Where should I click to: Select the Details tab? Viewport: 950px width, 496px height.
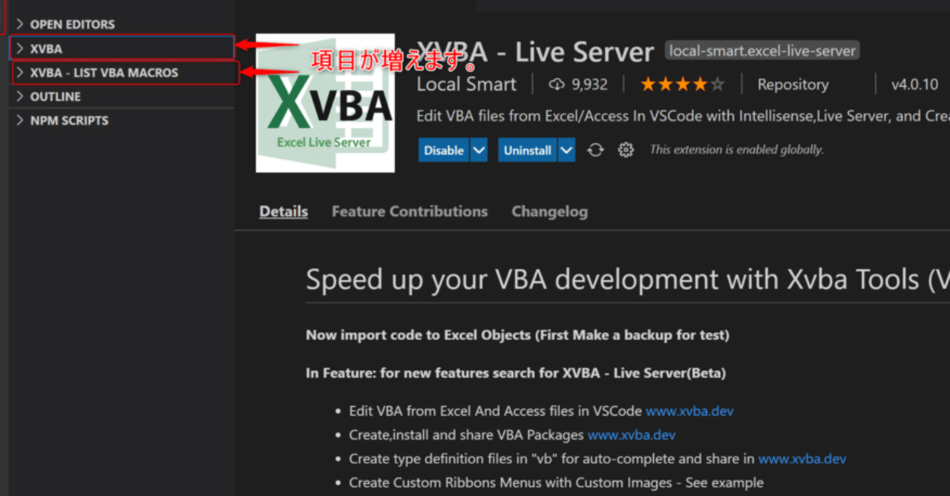pyautogui.click(x=284, y=212)
